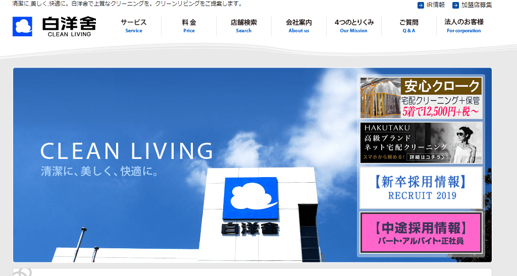
Task: Select 法人のお客様 For corporation menu
Action: (463, 26)
